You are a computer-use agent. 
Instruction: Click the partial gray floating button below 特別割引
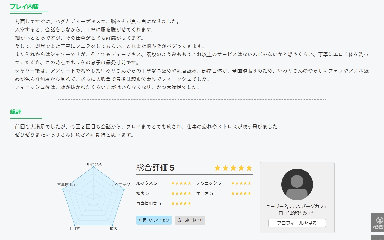click(377, 237)
